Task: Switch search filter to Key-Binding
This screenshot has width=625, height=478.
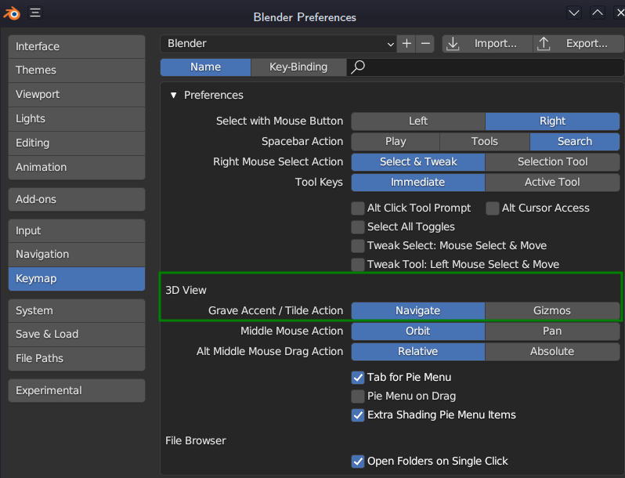Action: (x=298, y=67)
